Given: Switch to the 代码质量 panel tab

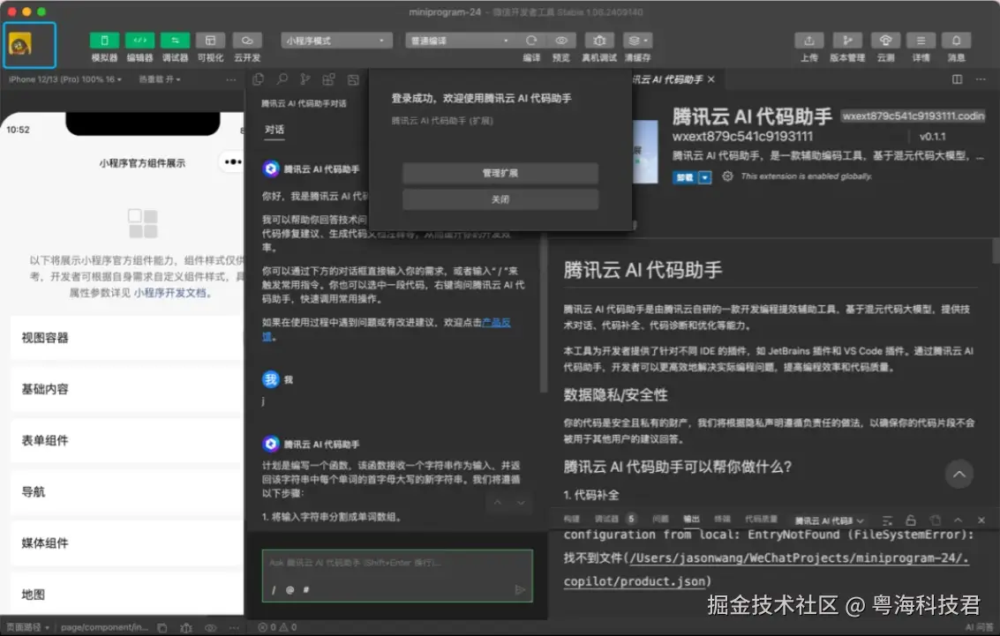Looking at the screenshot, I should [x=761, y=520].
